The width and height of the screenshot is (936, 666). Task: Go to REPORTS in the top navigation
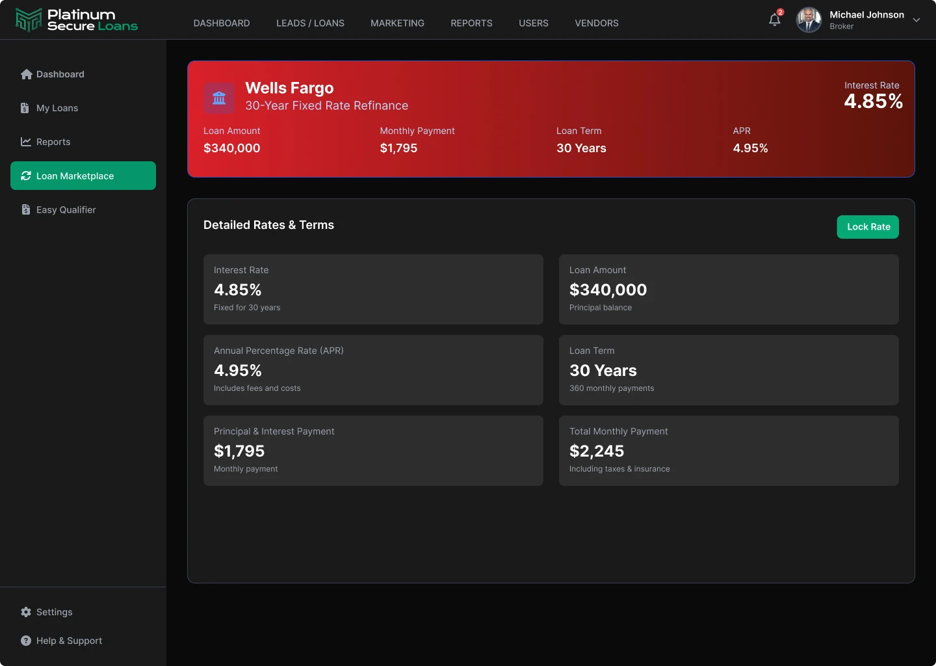[x=471, y=23]
